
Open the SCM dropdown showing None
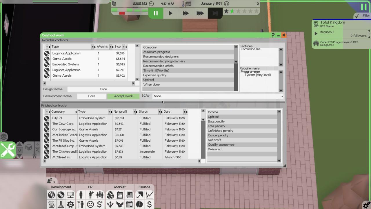[217, 96]
